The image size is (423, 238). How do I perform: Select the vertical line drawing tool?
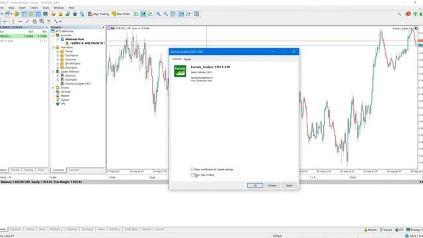tap(13, 21)
